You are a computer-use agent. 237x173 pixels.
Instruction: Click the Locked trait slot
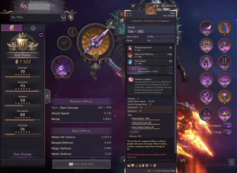(x=134, y=132)
